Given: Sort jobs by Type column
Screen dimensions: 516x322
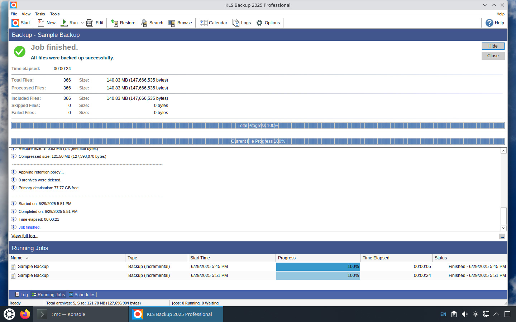Looking at the screenshot, I should coord(157,258).
